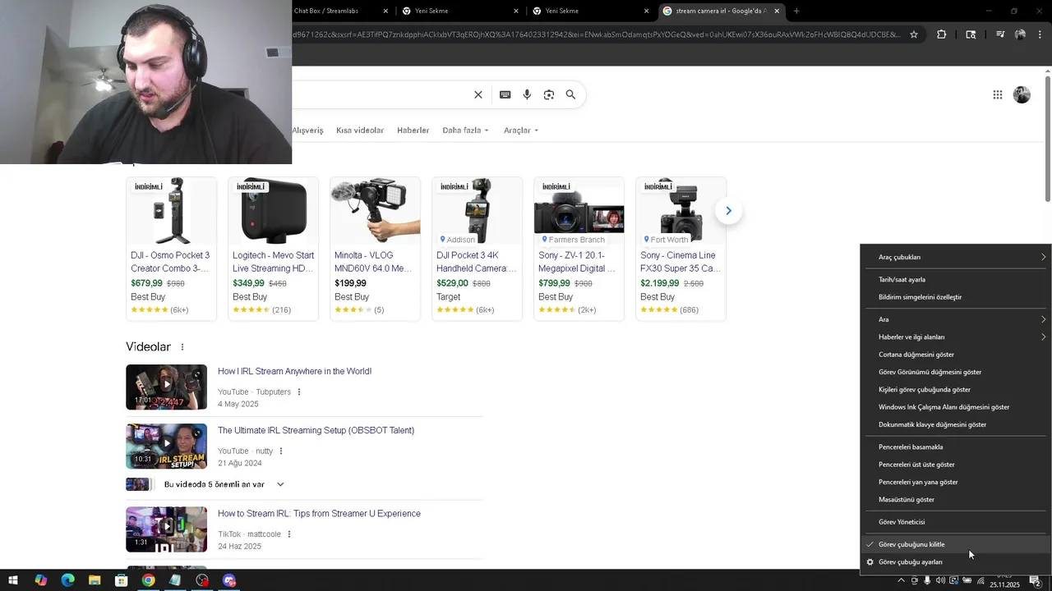Viewport: 1052px width, 591px height.
Task: Choose Pencereleri yan yana göster
Action: coord(955,482)
